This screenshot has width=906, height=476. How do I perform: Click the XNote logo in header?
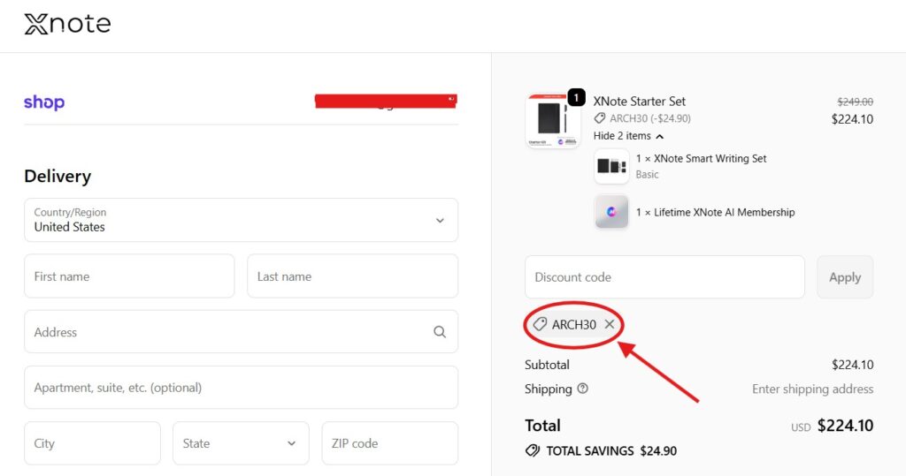click(67, 24)
